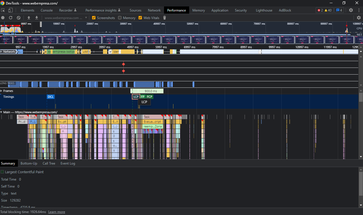Select the DCL timing marker

pyautogui.click(x=50, y=97)
